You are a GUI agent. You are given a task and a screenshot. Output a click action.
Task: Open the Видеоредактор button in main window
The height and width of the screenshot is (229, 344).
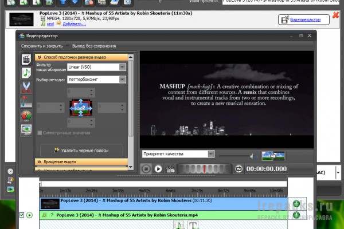[304, 19]
